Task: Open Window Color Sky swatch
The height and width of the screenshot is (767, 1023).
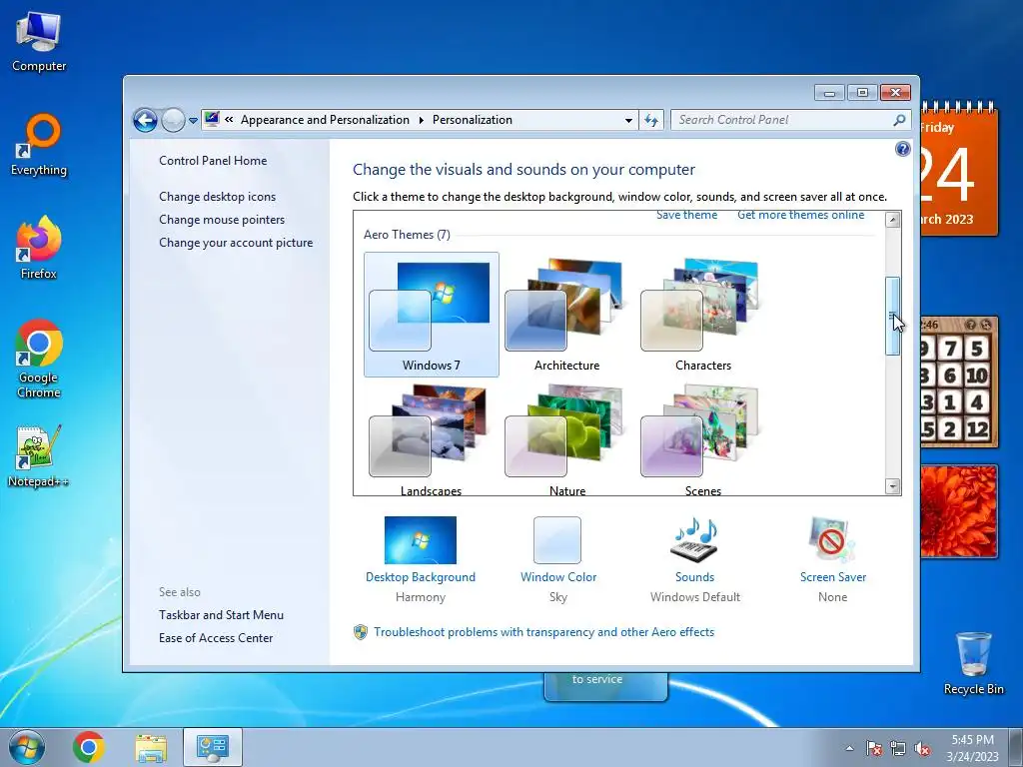Action: pos(557,540)
